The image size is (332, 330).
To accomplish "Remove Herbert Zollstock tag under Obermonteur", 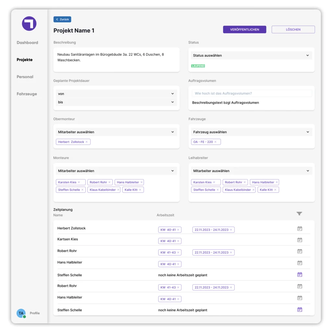I will pyautogui.click(x=87, y=142).
